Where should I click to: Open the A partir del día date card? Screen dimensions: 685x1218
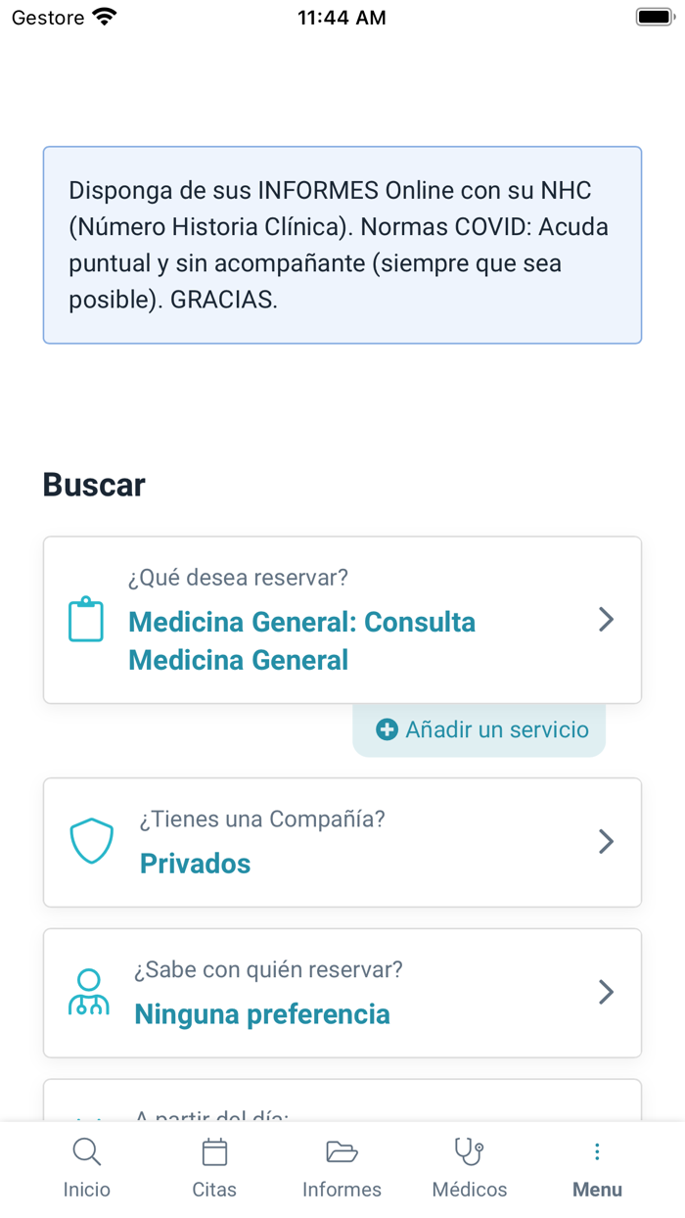coord(342,1111)
